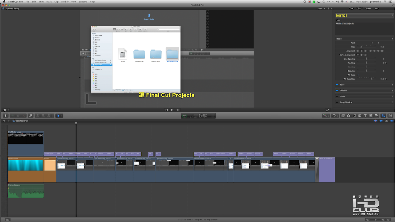Toggle solo headphones icon in timeline
Viewport: 395px width, 222px height.
point(387,121)
